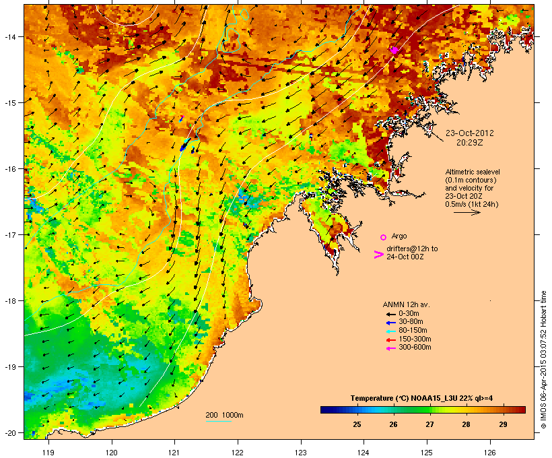This screenshot has height=458, width=552.
Task: Click the '80-150m' depth label
Action: coord(413,331)
